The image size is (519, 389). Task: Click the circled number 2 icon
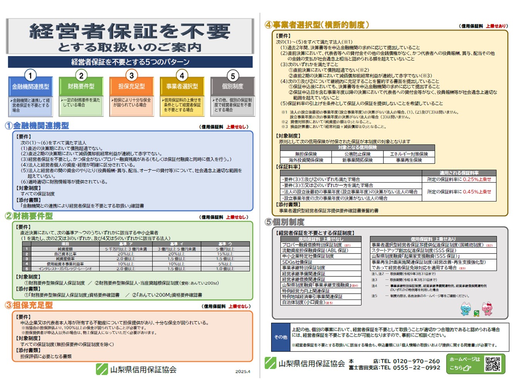point(81,75)
